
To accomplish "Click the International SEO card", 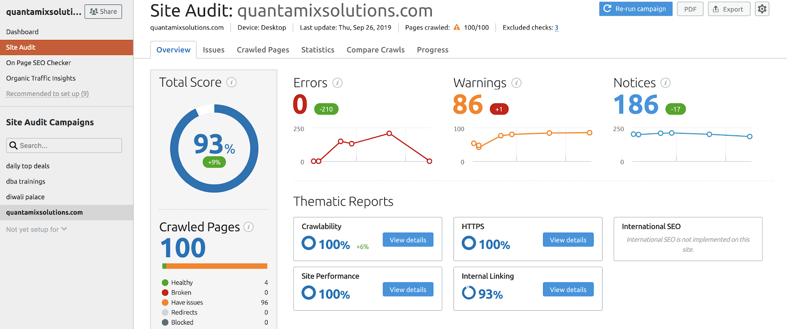I will click(x=688, y=239).
